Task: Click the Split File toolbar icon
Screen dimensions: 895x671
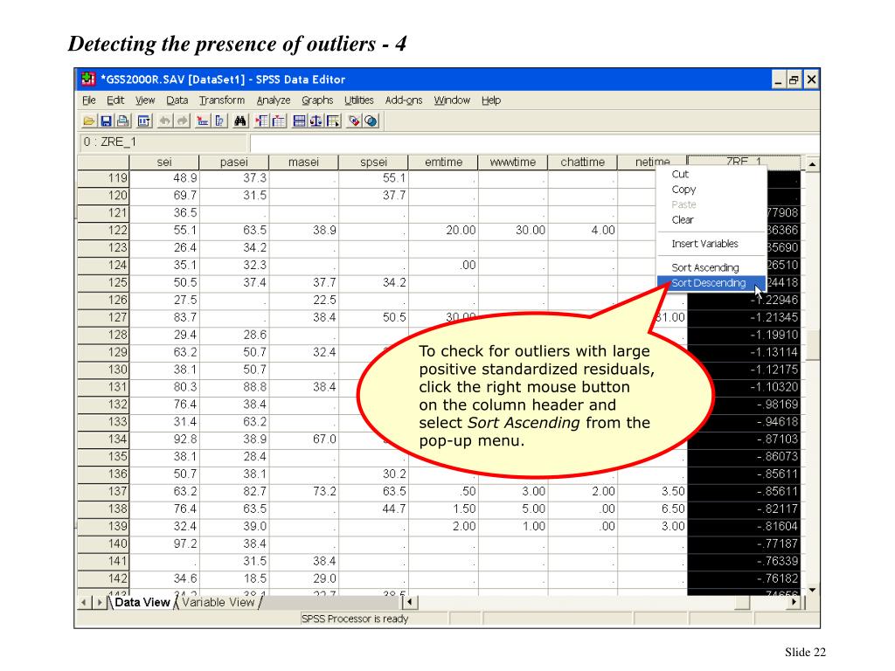Action: click(299, 121)
